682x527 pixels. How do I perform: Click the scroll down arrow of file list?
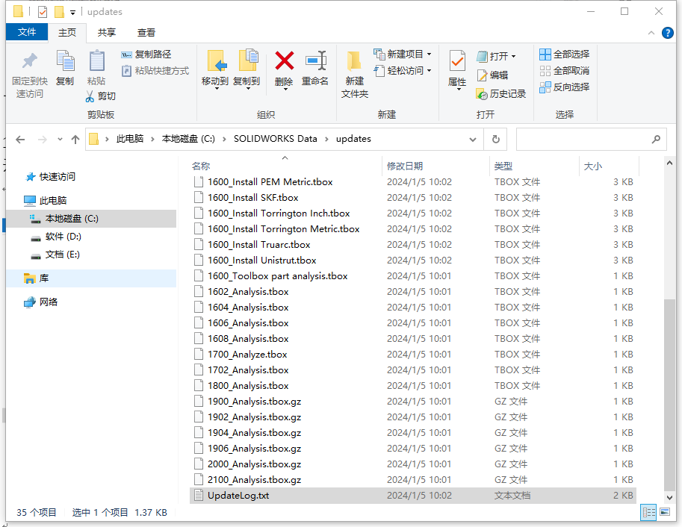point(669,498)
